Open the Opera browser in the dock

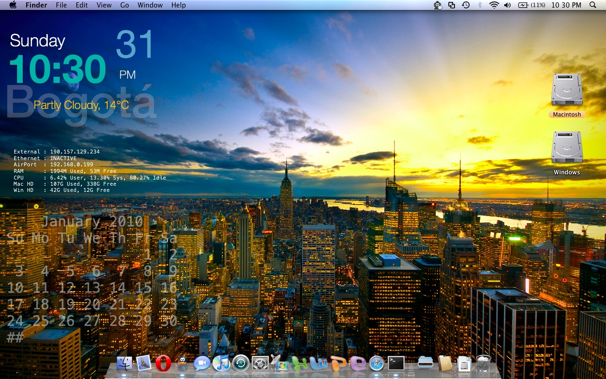click(x=163, y=363)
